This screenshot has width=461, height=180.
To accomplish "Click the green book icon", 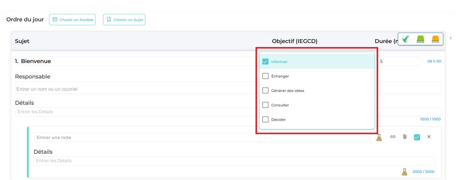I will (420, 39).
